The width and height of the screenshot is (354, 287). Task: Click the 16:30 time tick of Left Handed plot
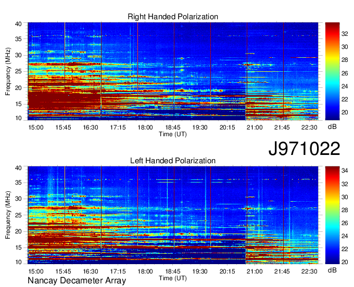click(91, 271)
